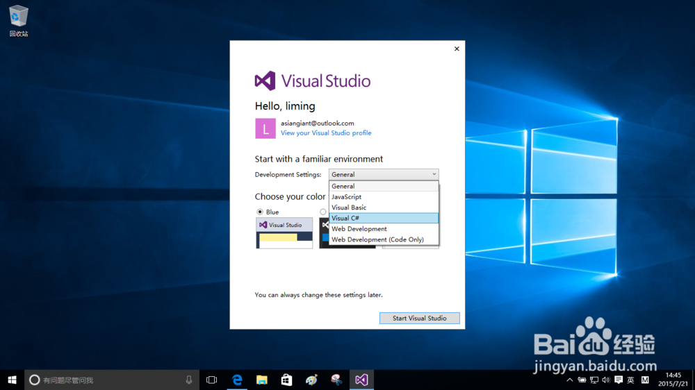The width and height of the screenshot is (695, 390).
Task: Open File Explorer from taskbar
Action: pyautogui.click(x=262, y=380)
